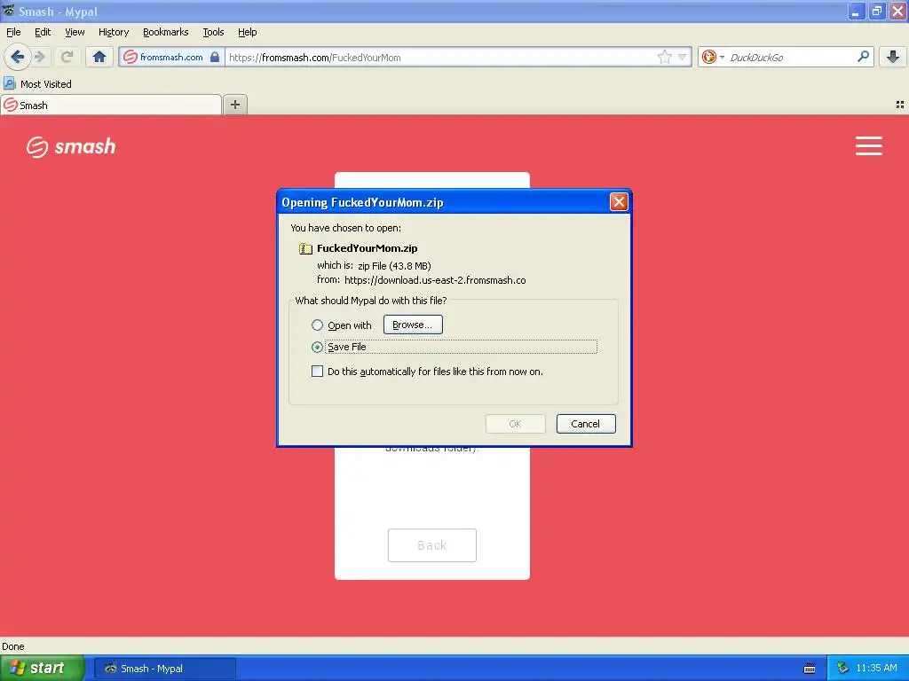
Task: Open the Help menu
Action: pos(247,32)
